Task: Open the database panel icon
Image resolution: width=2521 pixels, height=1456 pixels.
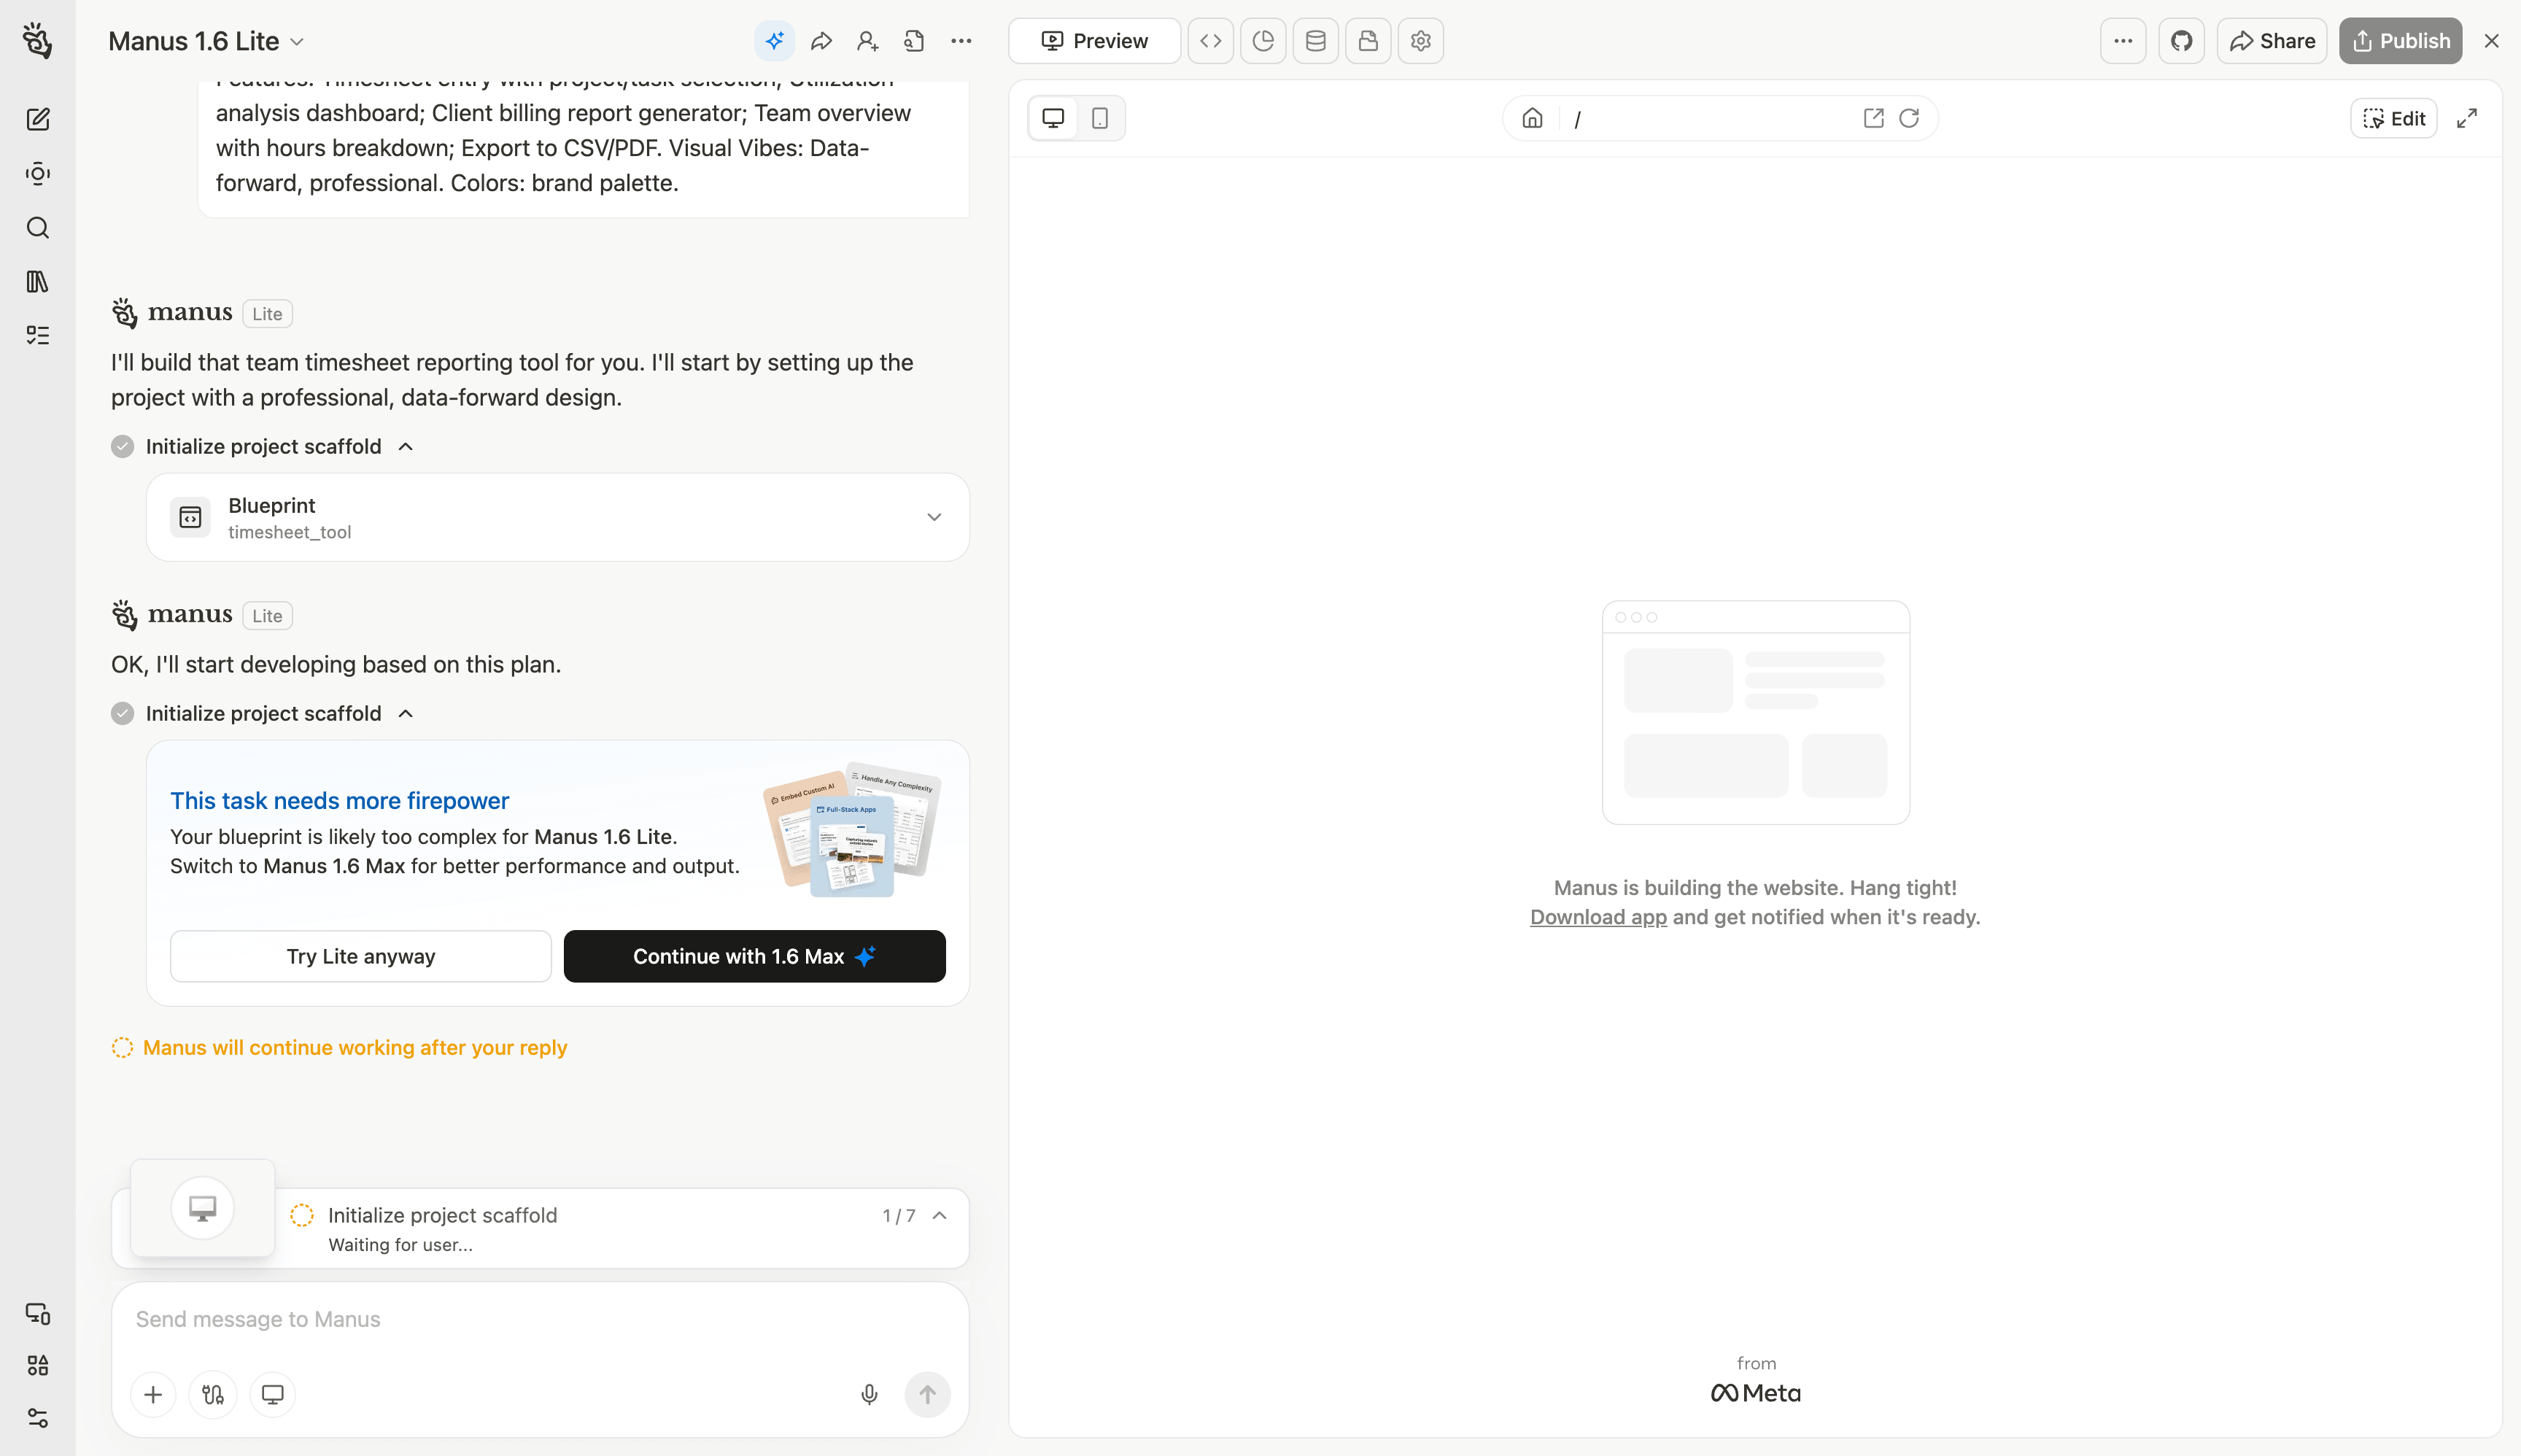Action: click(1315, 41)
